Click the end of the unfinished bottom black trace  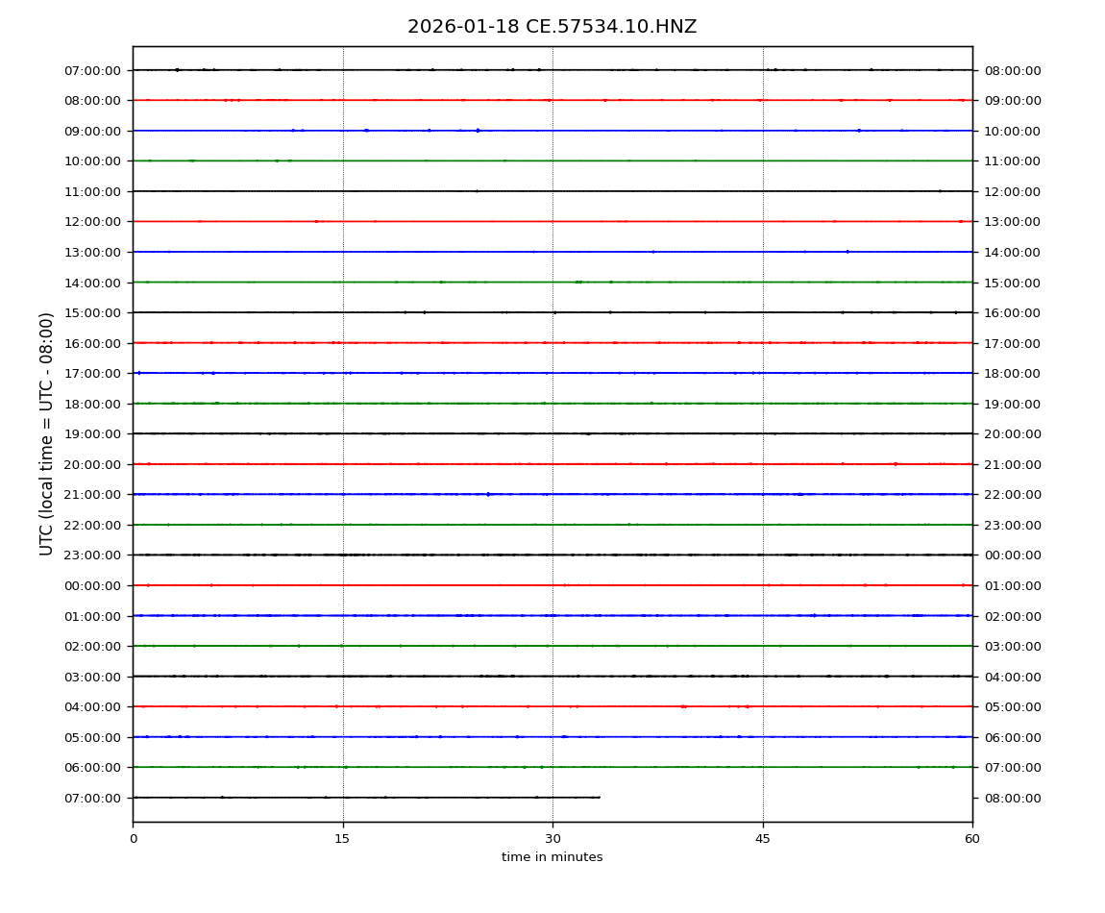pos(600,797)
